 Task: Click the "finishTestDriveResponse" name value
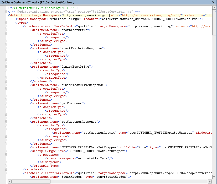(x=82, y=85)
